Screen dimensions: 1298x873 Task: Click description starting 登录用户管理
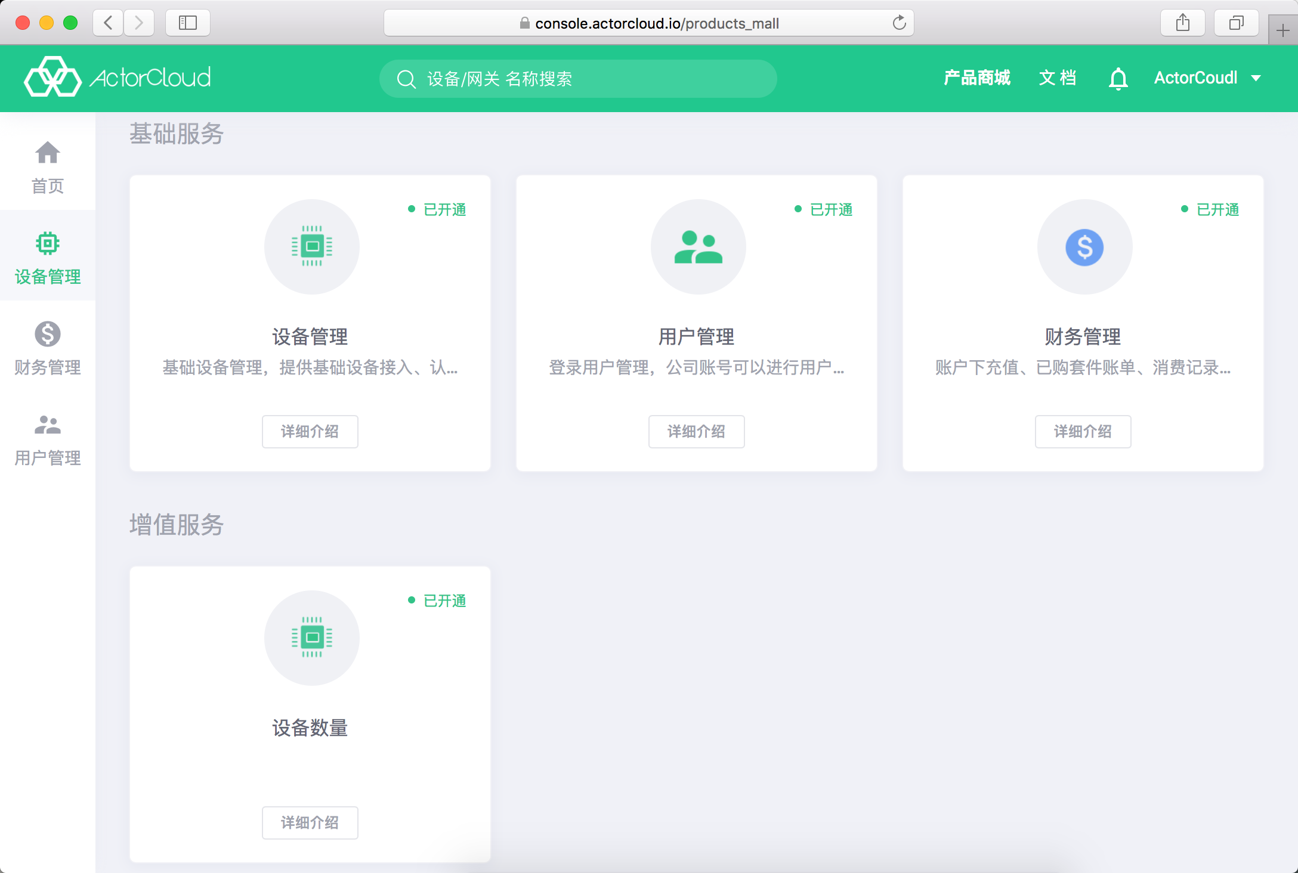click(697, 367)
